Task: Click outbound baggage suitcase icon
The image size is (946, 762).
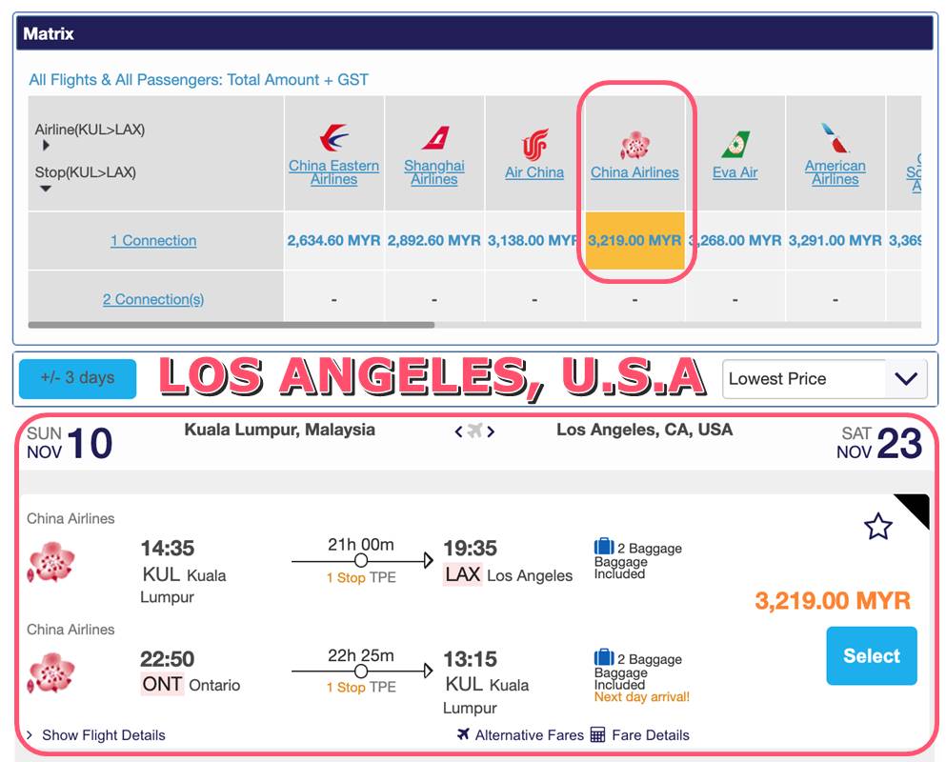Action: (604, 546)
